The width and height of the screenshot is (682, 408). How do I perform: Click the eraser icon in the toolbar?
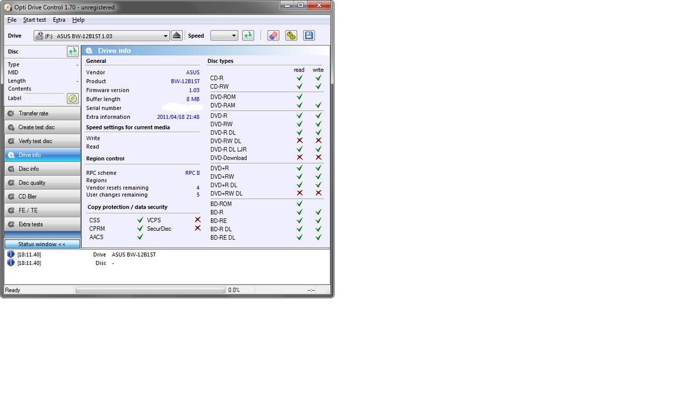(x=273, y=36)
